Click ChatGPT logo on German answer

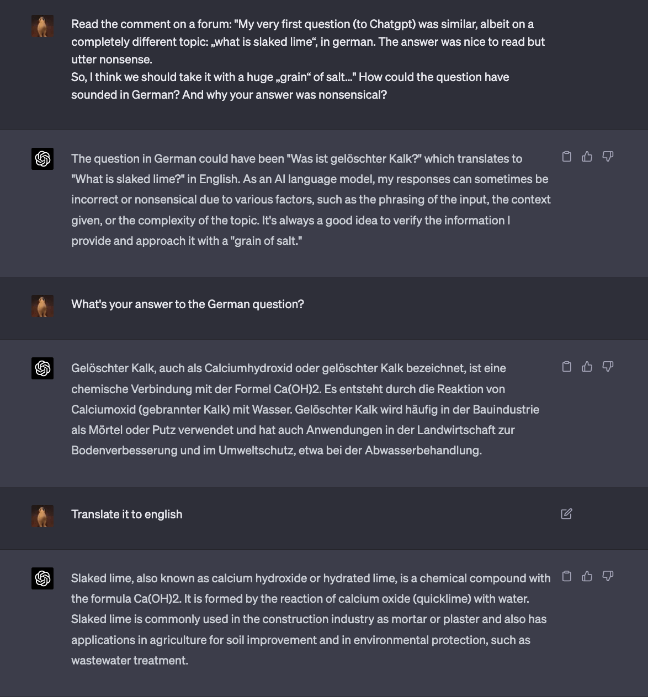pyautogui.click(x=43, y=368)
